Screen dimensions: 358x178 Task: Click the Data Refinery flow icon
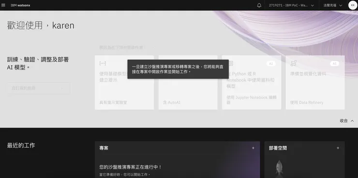coord(294,64)
